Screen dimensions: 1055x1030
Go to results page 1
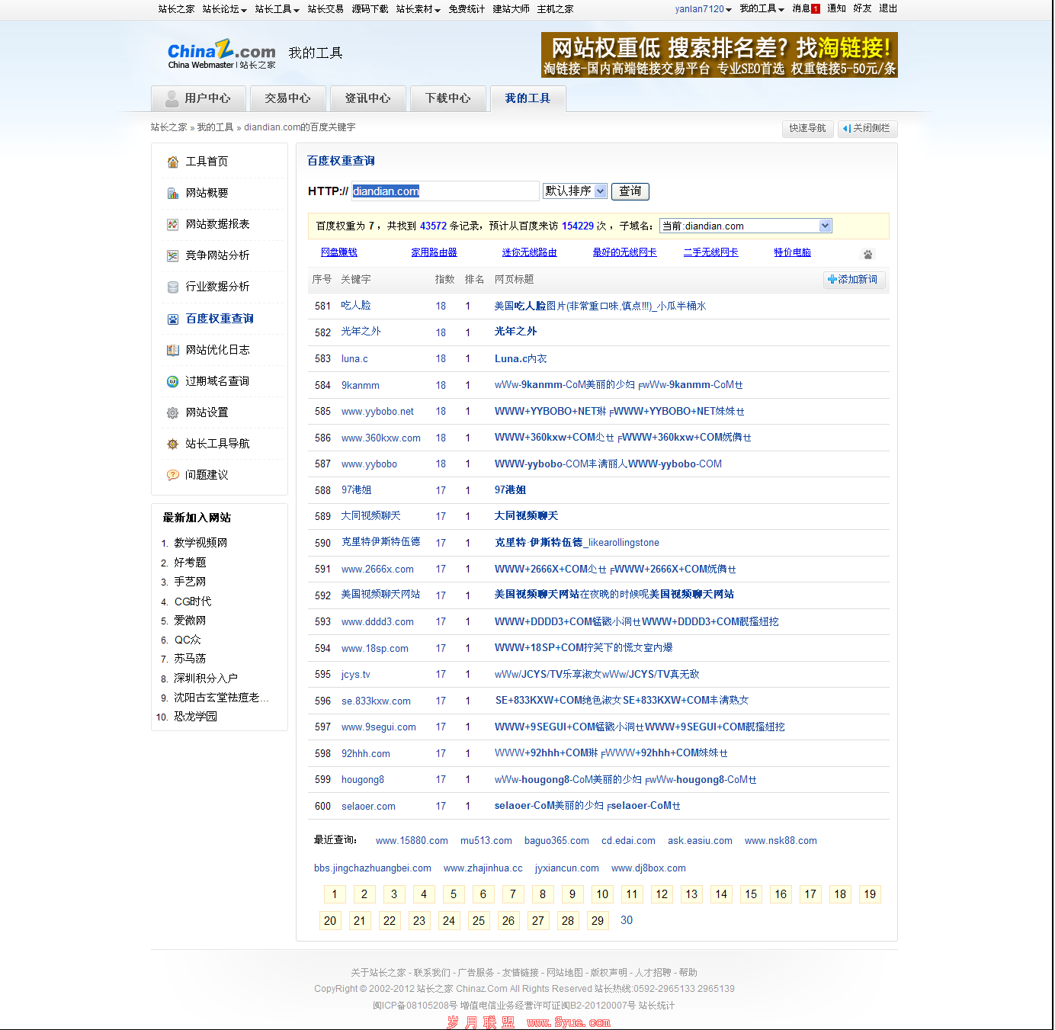point(334,894)
